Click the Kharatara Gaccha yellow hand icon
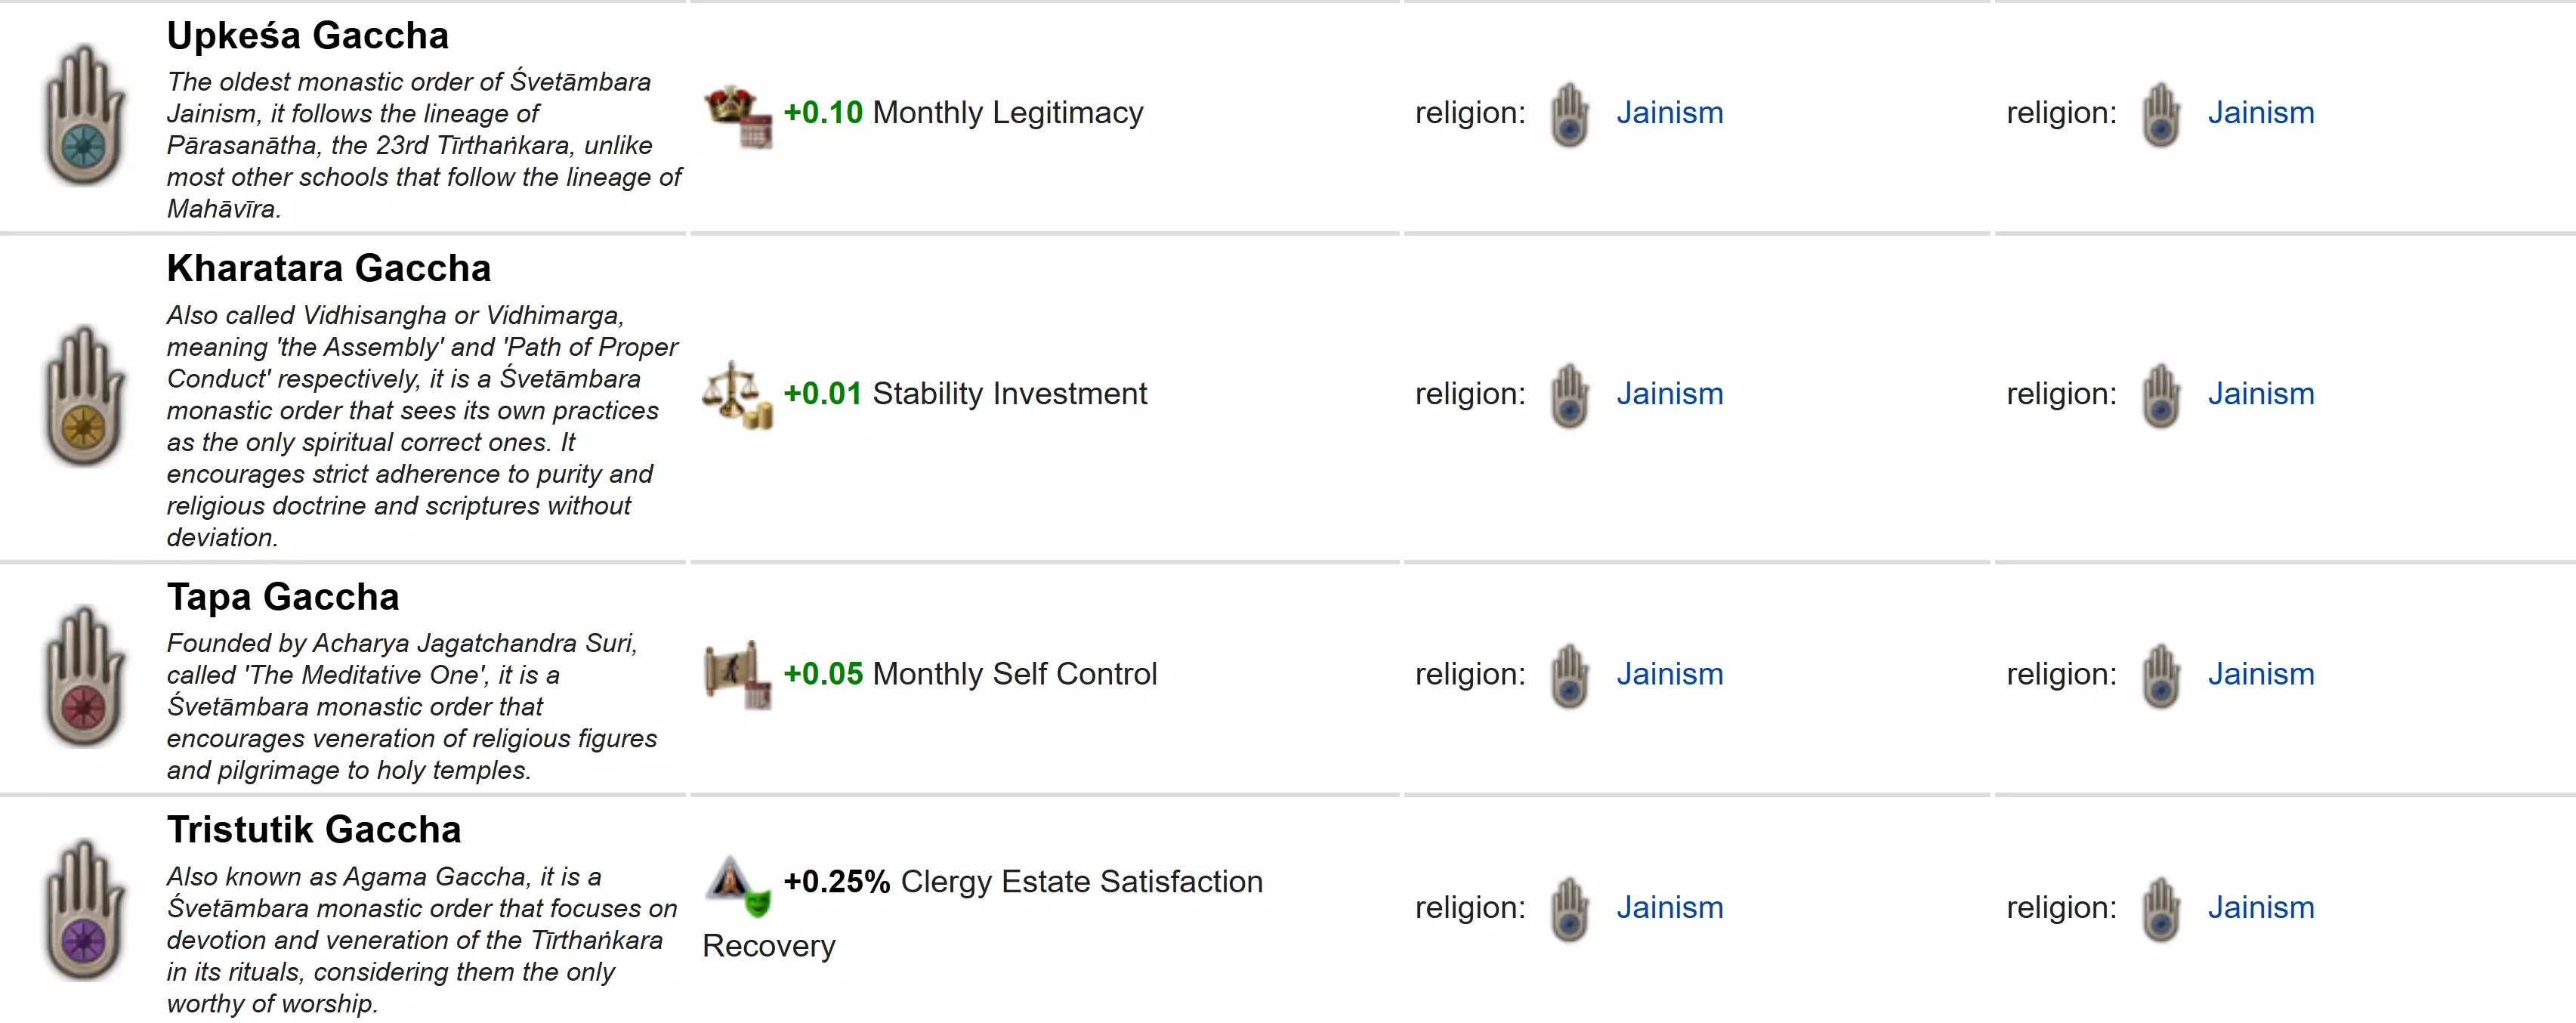Image resolution: width=2576 pixels, height=1023 pixels. pyautogui.click(x=85, y=396)
